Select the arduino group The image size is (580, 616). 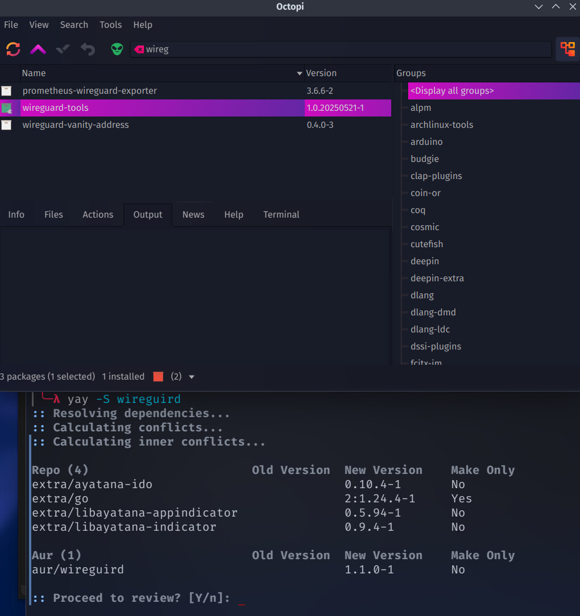pos(426,142)
